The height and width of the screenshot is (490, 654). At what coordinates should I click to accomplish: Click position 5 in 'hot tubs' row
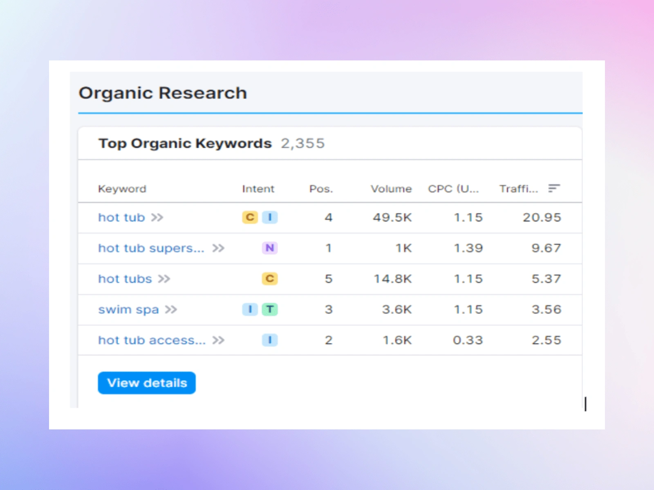click(329, 279)
